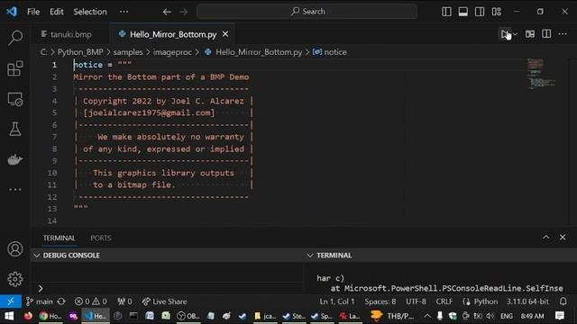Click line 4 Copyright text
The height and width of the screenshot is (324, 577).
(x=163, y=101)
